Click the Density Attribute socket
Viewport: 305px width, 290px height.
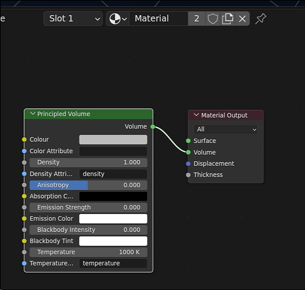24,174
